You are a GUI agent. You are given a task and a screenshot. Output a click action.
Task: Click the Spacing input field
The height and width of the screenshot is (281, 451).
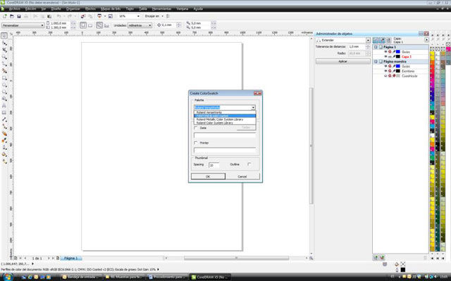[214, 165]
